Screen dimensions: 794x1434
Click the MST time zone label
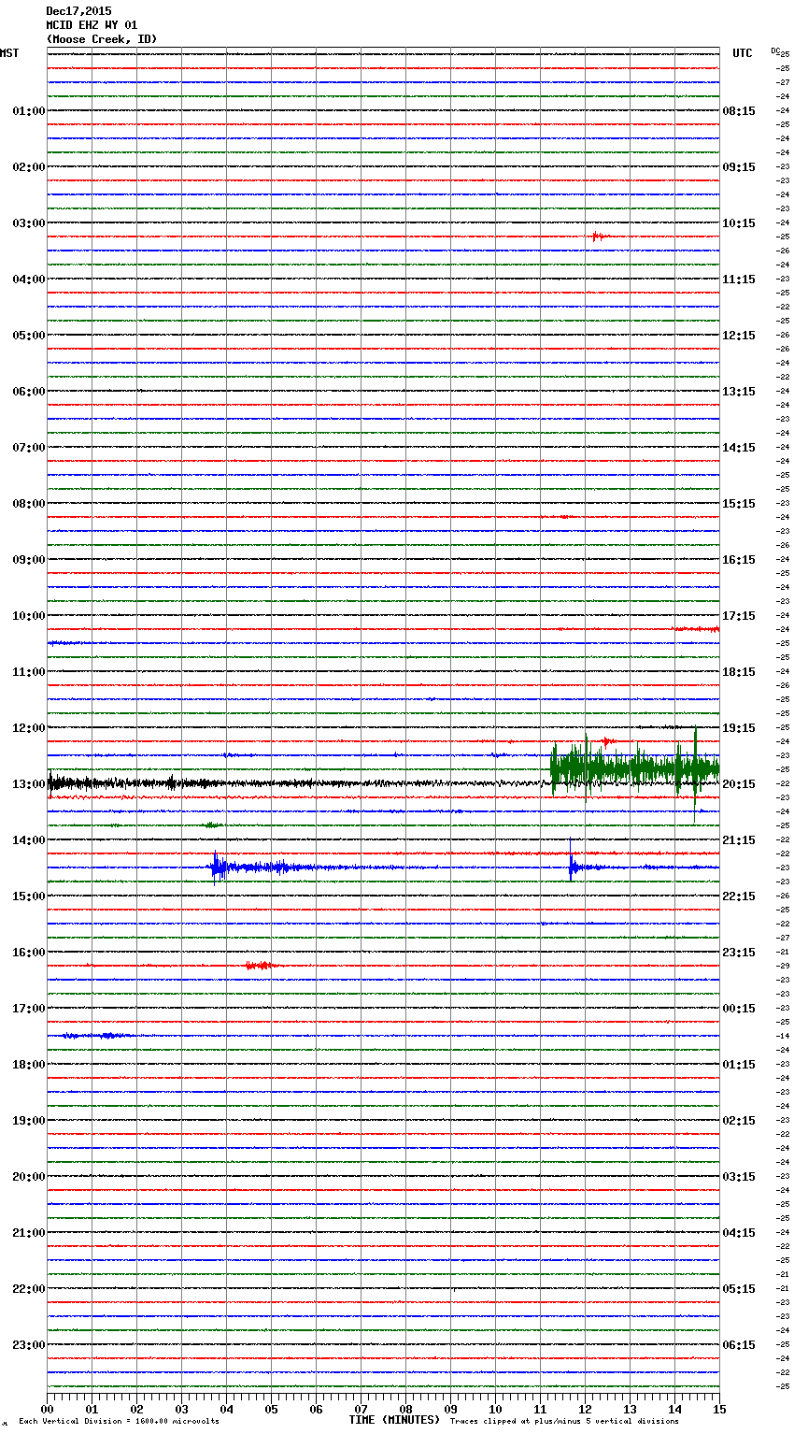click(9, 53)
